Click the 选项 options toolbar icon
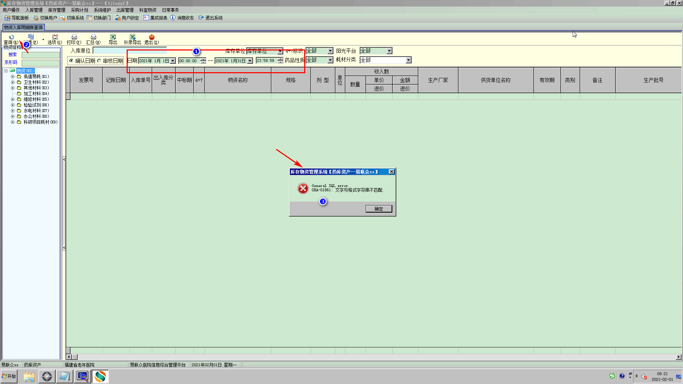The height and width of the screenshot is (384, 683). [x=55, y=37]
